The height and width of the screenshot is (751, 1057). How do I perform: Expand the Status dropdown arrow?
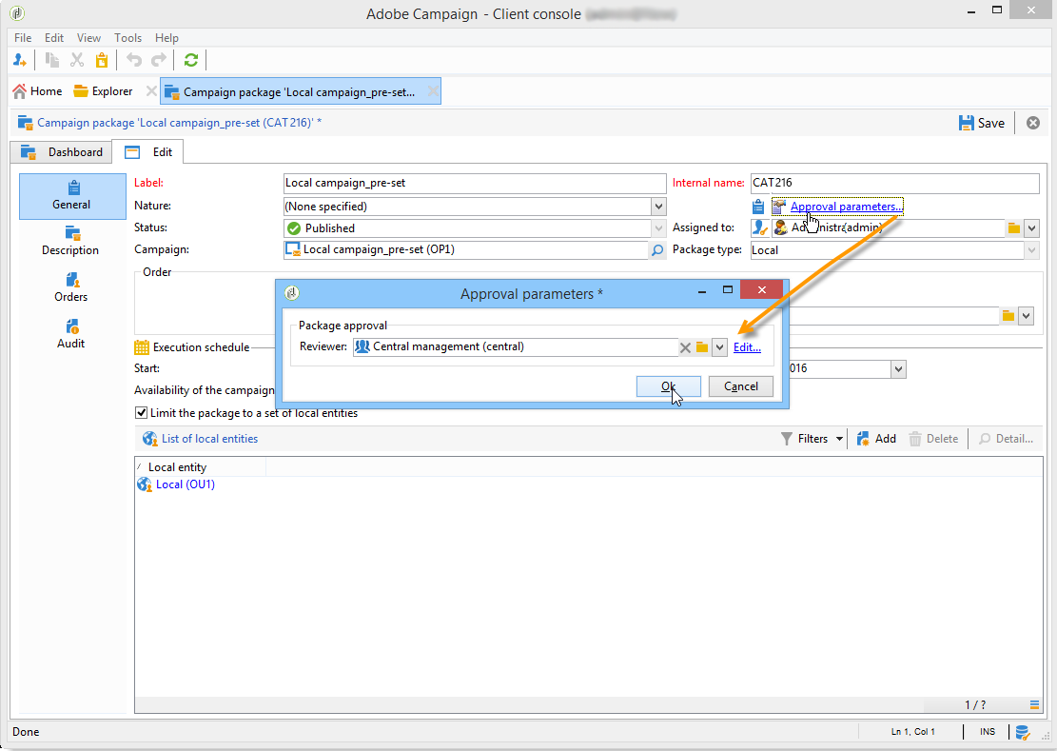pos(658,228)
